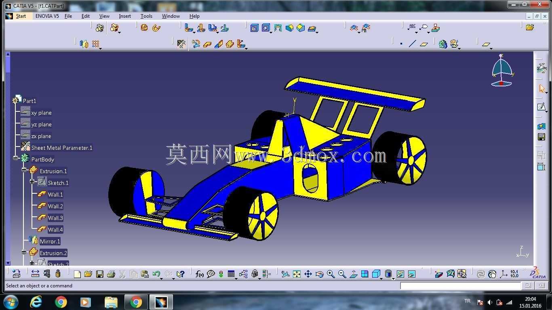Image resolution: width=552 pixels, height=310 pixels.
Task: Open the Window menu
Action: [x=171, y=16]
